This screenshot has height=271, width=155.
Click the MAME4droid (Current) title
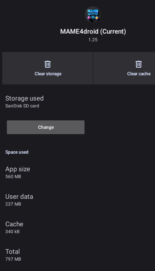point(93,31)
